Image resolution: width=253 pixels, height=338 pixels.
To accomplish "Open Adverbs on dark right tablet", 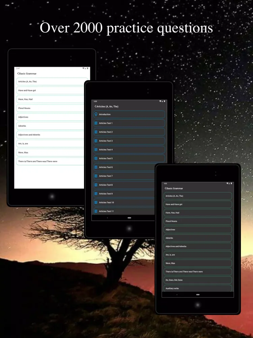I will coord(198,238).
